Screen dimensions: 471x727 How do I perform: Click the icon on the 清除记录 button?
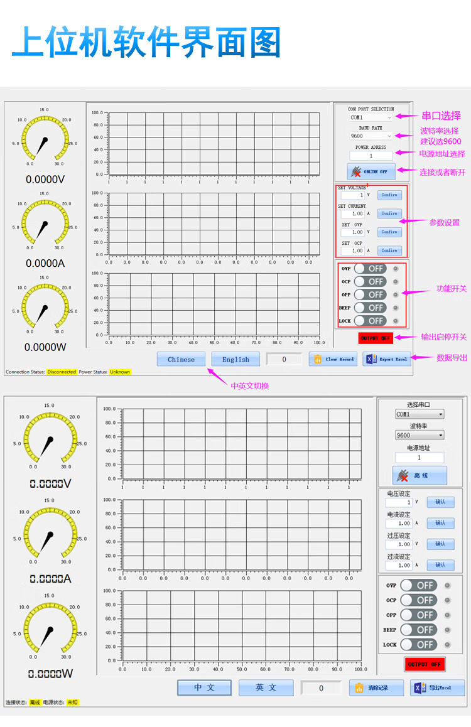(360, 687)
